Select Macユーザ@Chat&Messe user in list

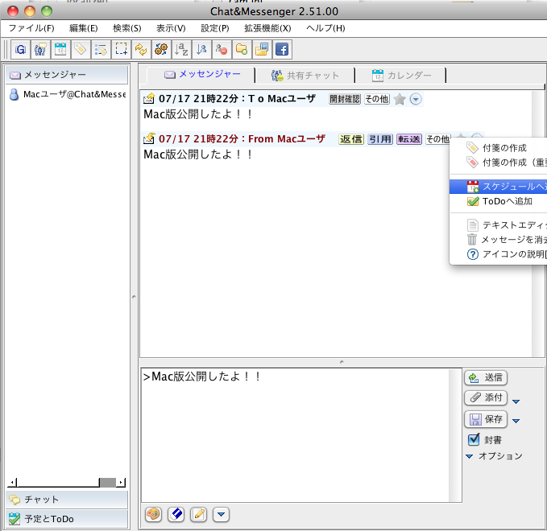click(68, 94)
